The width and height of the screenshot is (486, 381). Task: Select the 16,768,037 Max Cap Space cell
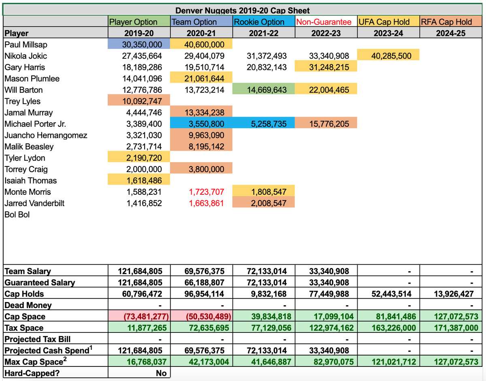point(139,362)
